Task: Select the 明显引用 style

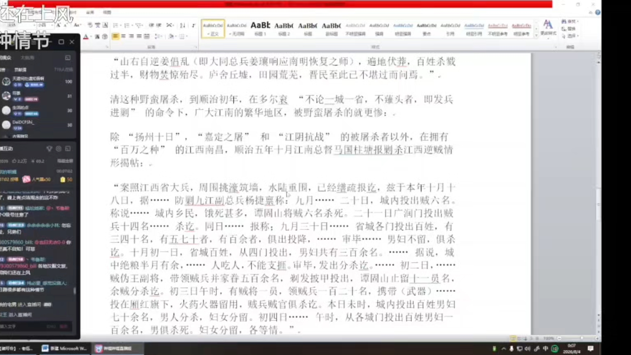Action: click(x=474, y=29)
